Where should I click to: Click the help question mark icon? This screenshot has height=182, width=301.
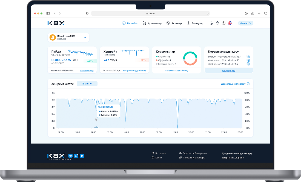click(x=223, y=23)
